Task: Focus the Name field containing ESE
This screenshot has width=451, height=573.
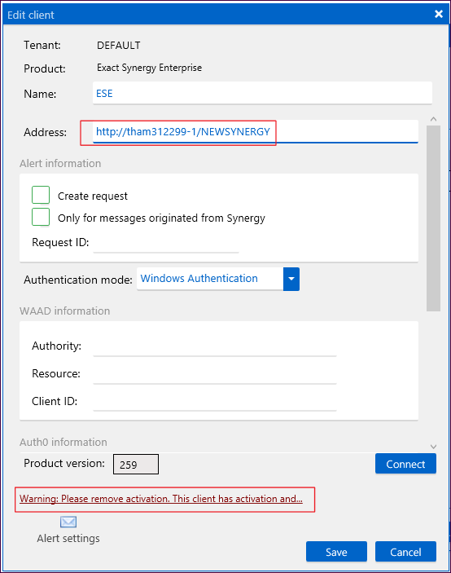Action: click(x=262, y=93)
